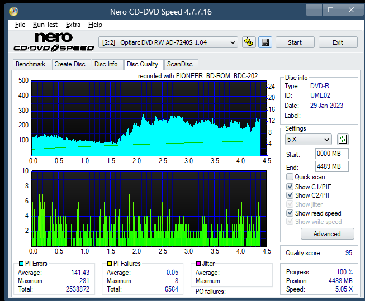Viewport: 365px width, 301px height.
Task: Open the Extra menu
Action: tap(73, 25)
